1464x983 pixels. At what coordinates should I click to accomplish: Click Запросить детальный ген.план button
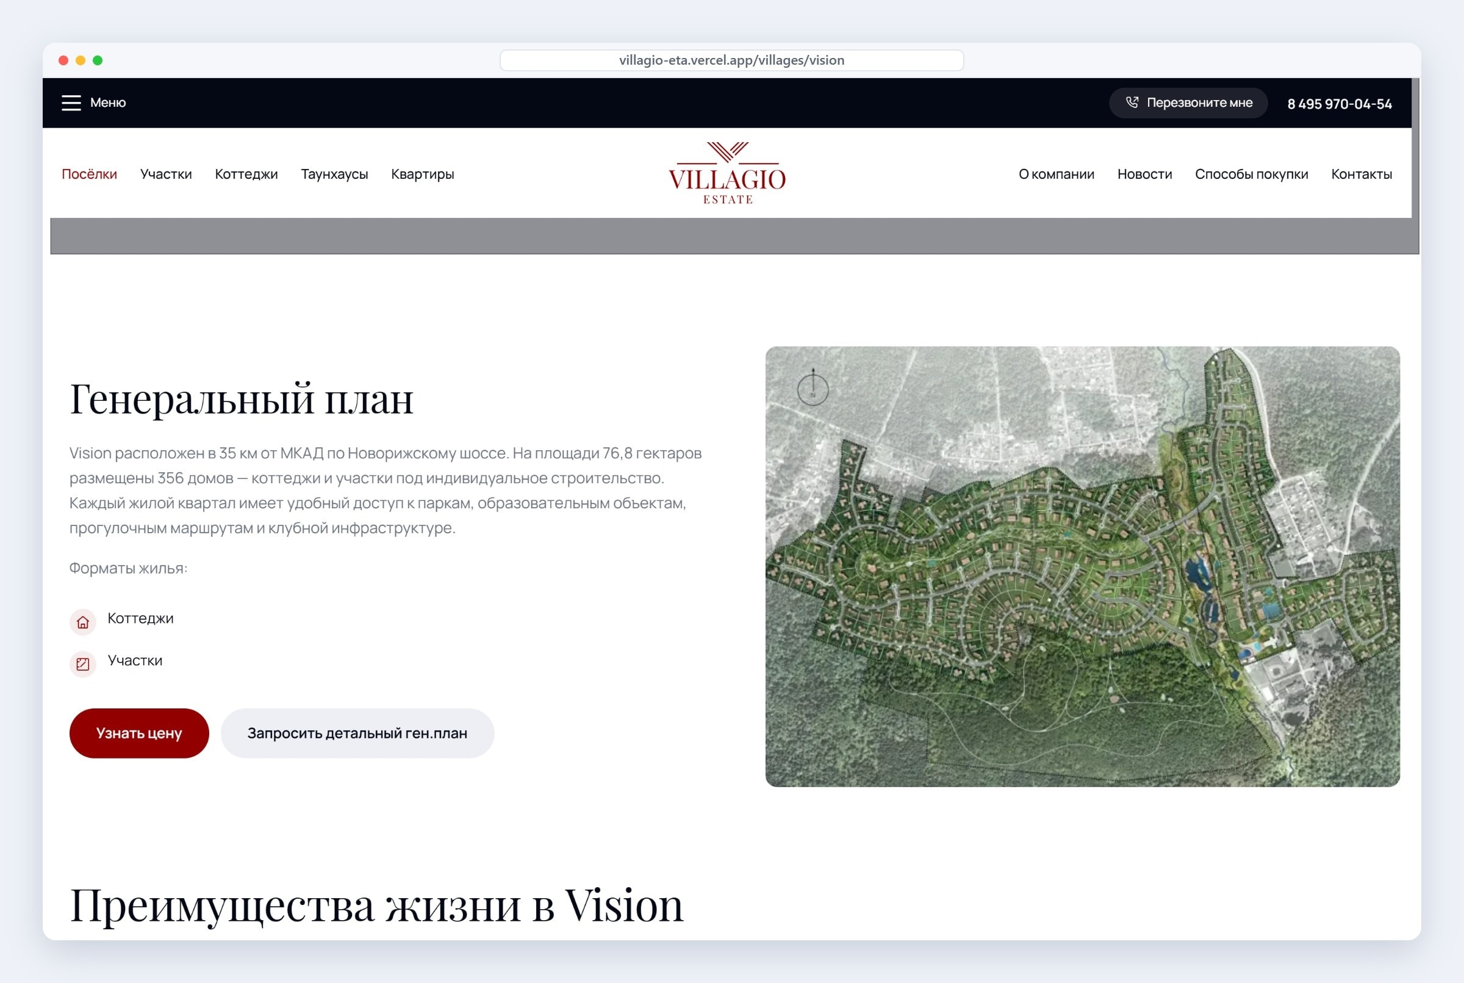357,733
